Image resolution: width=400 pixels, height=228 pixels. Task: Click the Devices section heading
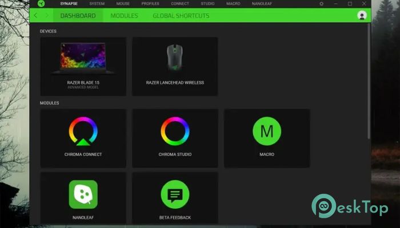[48, 31]
